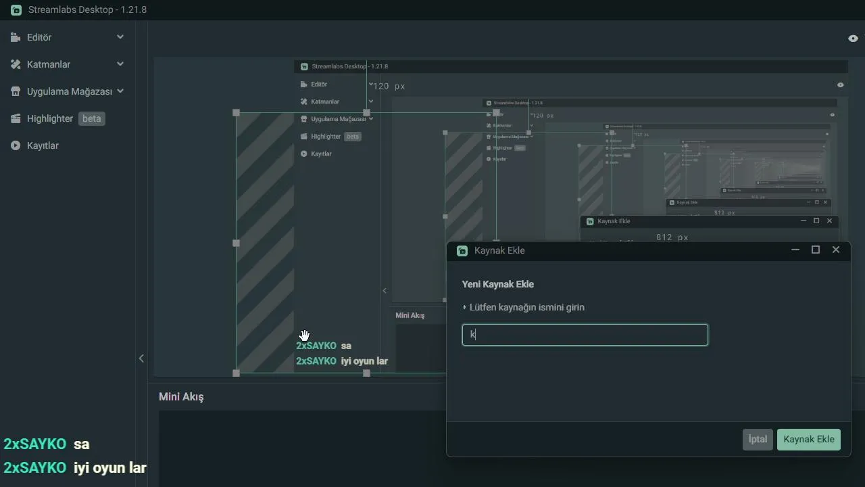Click the "Yeni Kaynak Ekle" heading
Screen dimensions: 865x487
tap(498, 285)
